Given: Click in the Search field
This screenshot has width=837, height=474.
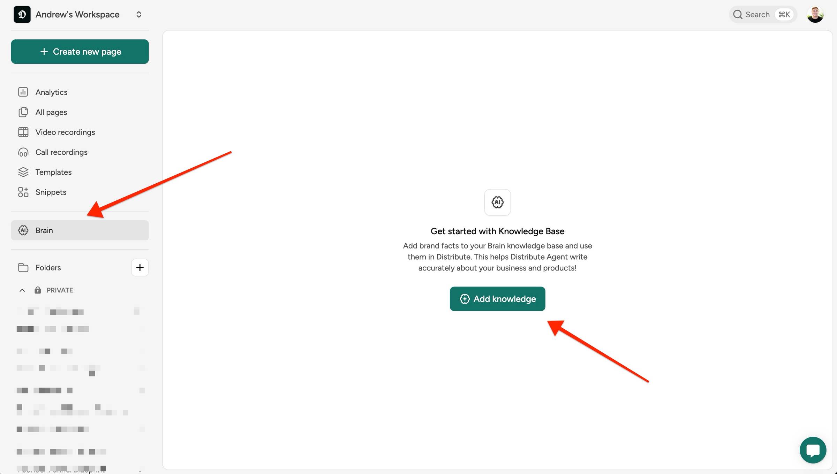Looking at the screenshot, I should (757, 15).
